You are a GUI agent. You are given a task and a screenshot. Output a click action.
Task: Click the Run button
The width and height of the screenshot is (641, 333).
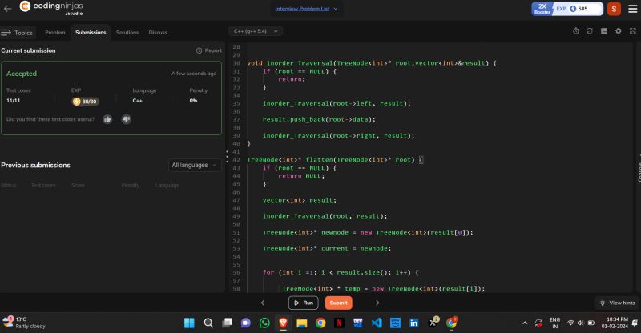[303, 303]
